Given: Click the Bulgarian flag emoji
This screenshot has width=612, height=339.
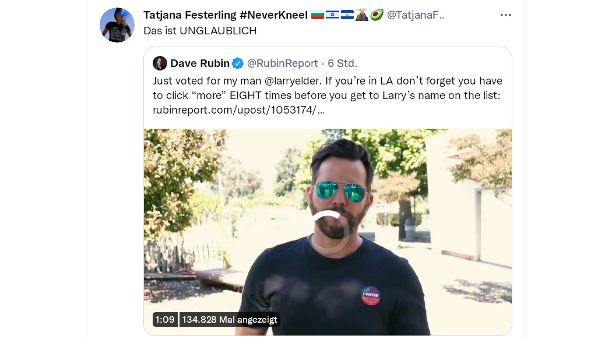Looking at the screenshot, I should tap(317, 15).
